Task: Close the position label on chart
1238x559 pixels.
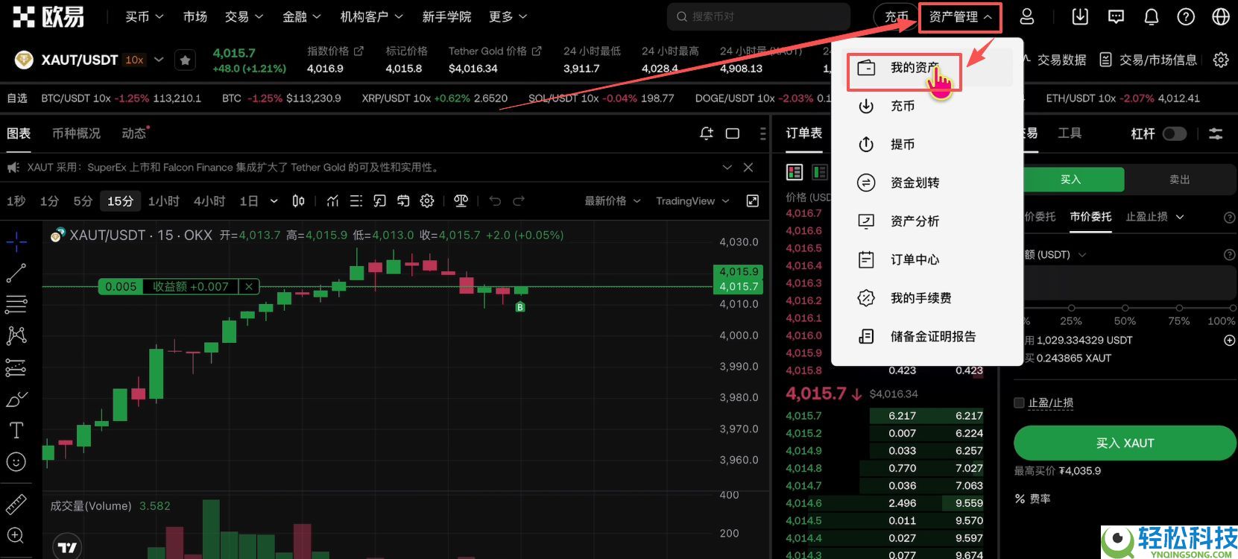Action: click(249, 286)
